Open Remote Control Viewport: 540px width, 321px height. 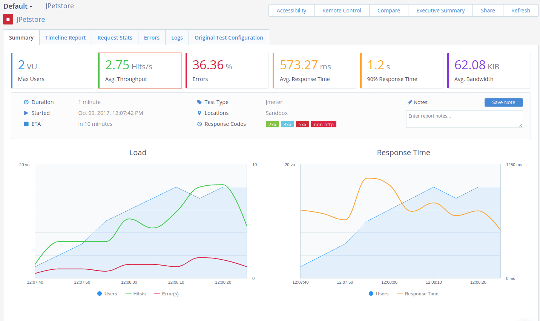(342, 11)
